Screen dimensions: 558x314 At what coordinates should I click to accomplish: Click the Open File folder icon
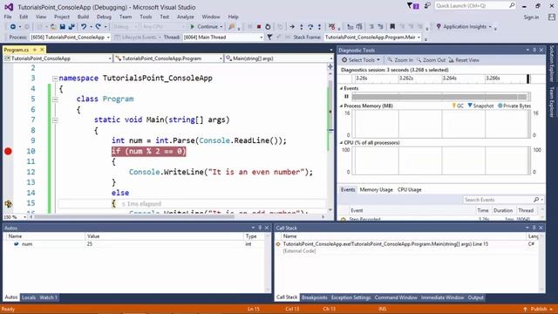pos(53,27)
